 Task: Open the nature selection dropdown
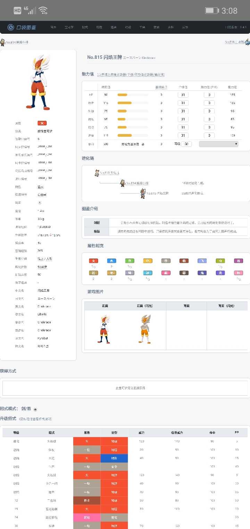(x=219, y=144)
